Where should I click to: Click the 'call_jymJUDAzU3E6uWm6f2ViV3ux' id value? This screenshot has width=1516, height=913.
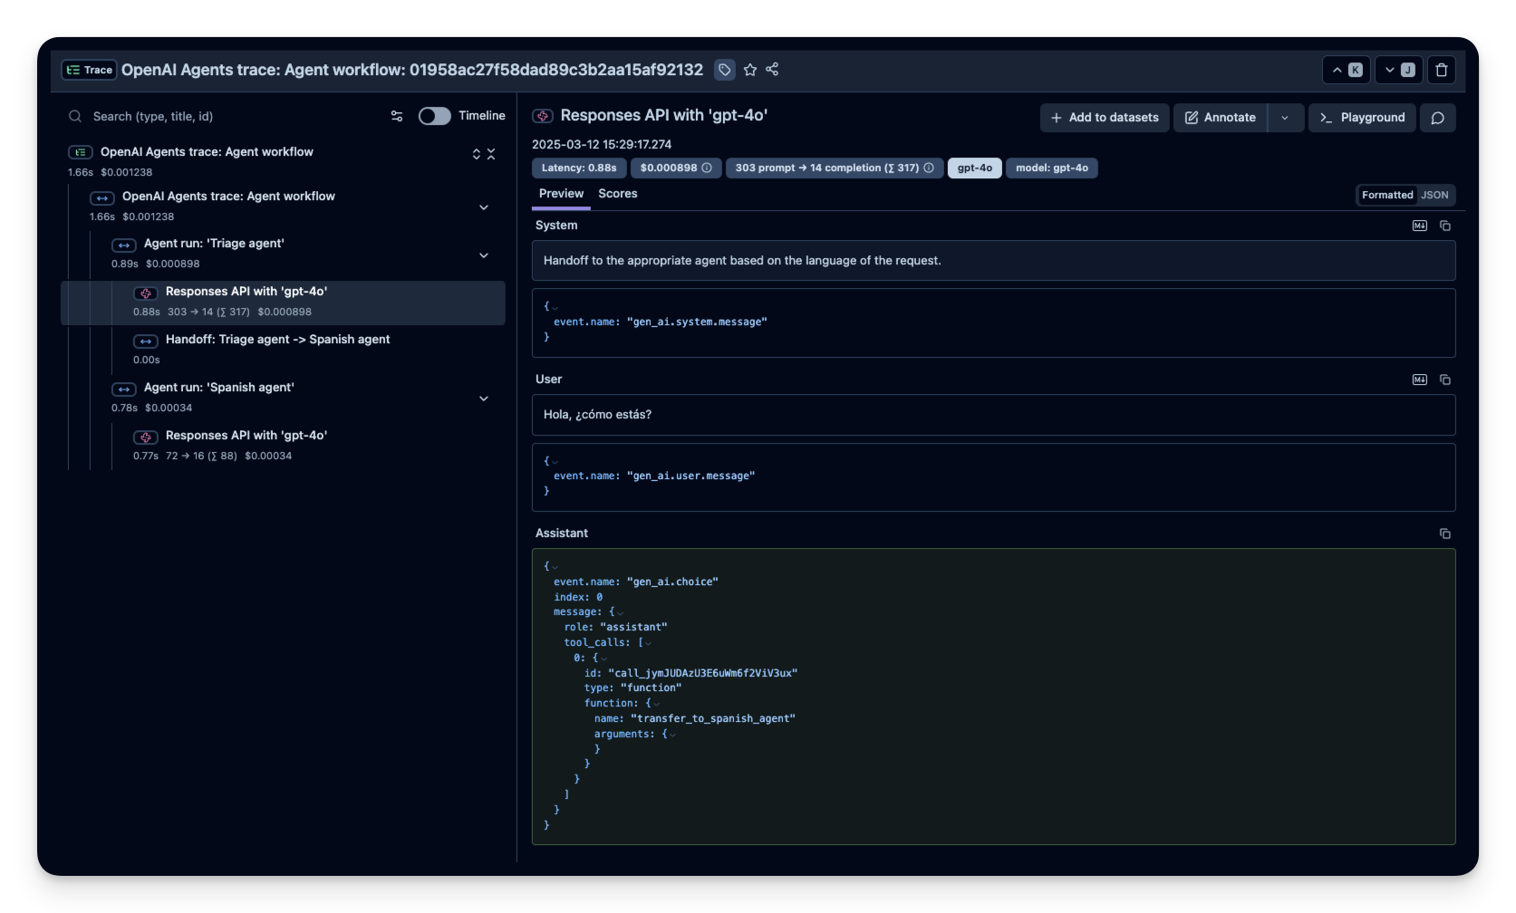coord(703,674)
